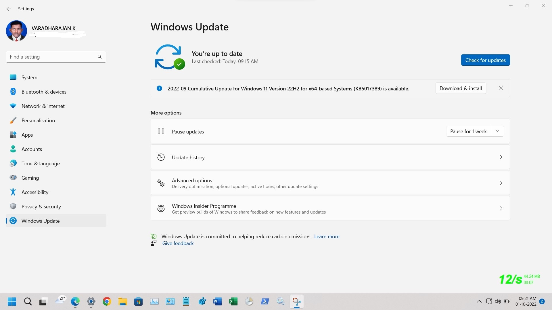Click the Check for updates button
The height and width of the screenshot is (310, 552).
pos(485,60)
